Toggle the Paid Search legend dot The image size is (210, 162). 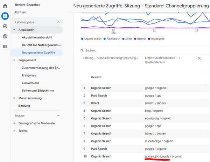click(105, 39)
